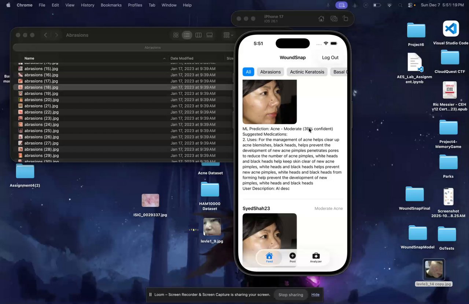Viewport: 469px width, 304px height.
Task: Switch Finder to list view
Action: pyautogui.click(x=187, y=35)
